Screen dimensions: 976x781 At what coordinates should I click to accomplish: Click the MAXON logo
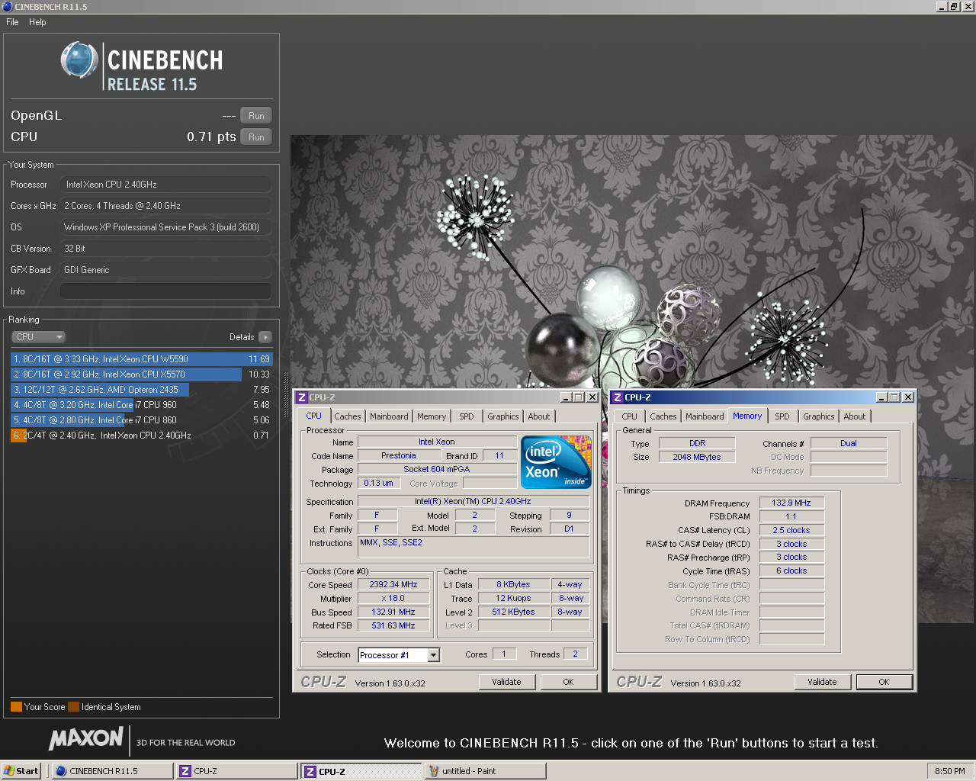coord(85,738)
